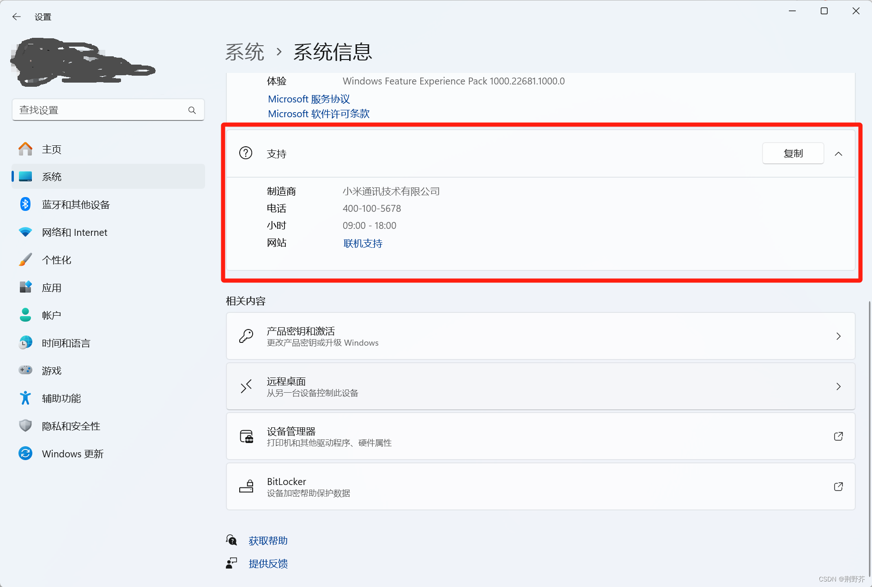Viewport: 872px width, 587px height.
Task: Click the BitLocker drive lock icon
Action: (246, 486)
